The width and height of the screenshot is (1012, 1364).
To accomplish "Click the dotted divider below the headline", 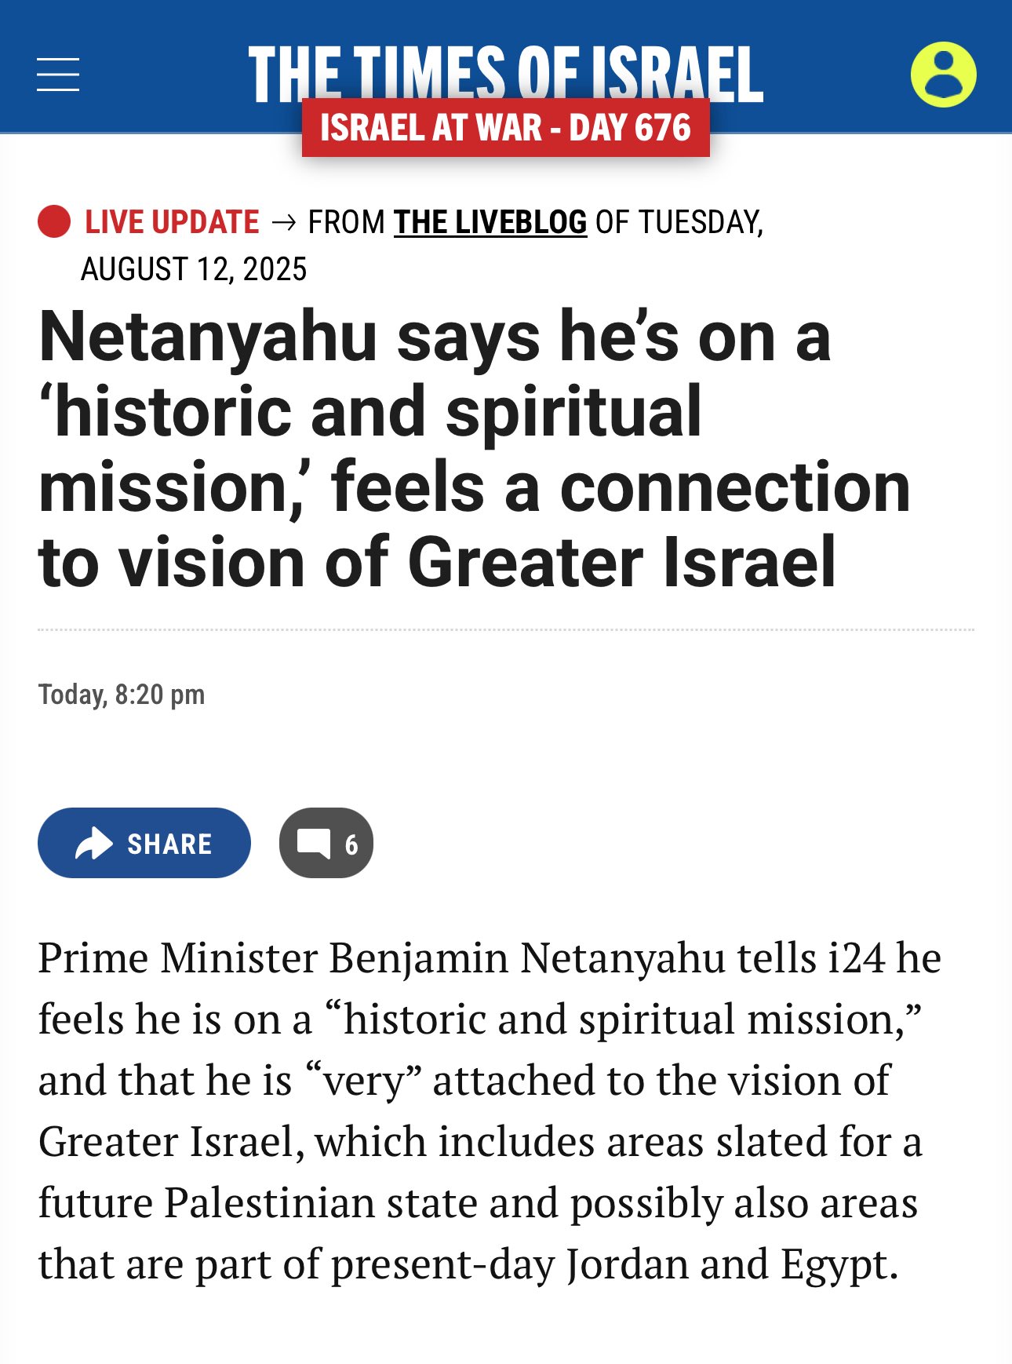I will click(505, 629).
